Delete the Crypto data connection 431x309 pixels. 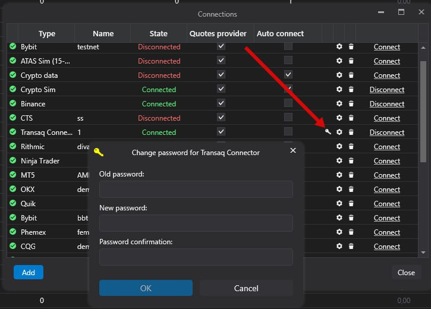click(351, 75)
